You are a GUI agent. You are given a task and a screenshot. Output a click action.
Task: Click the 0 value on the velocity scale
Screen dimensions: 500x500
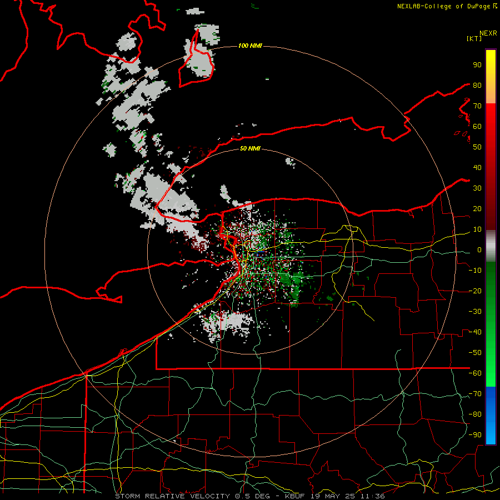point(479,249)
